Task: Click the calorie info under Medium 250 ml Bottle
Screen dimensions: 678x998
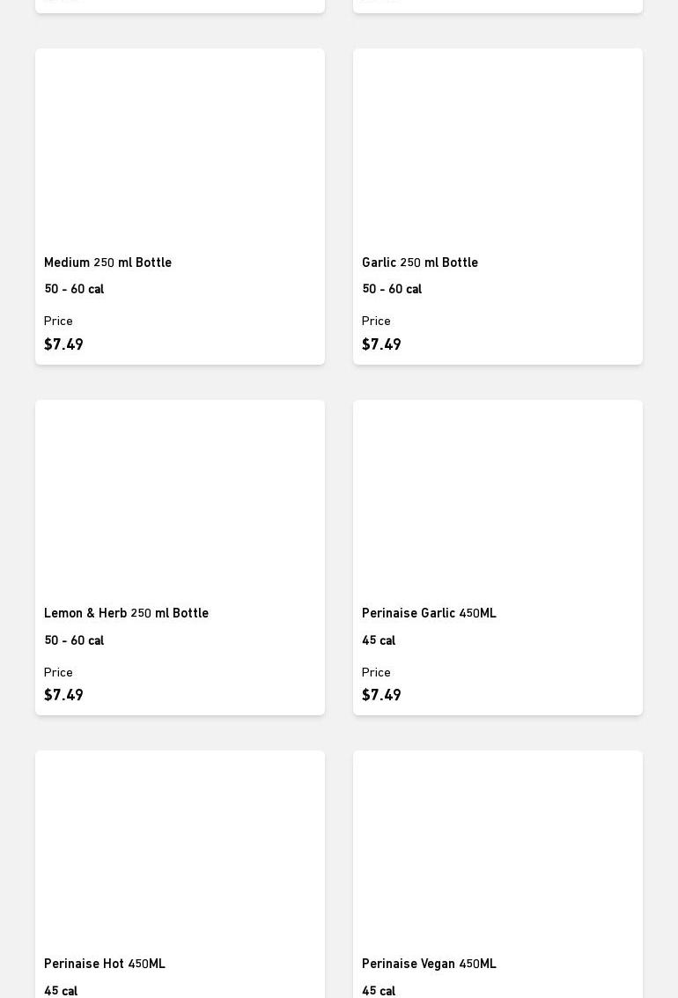Action: (x=74, y=289)
